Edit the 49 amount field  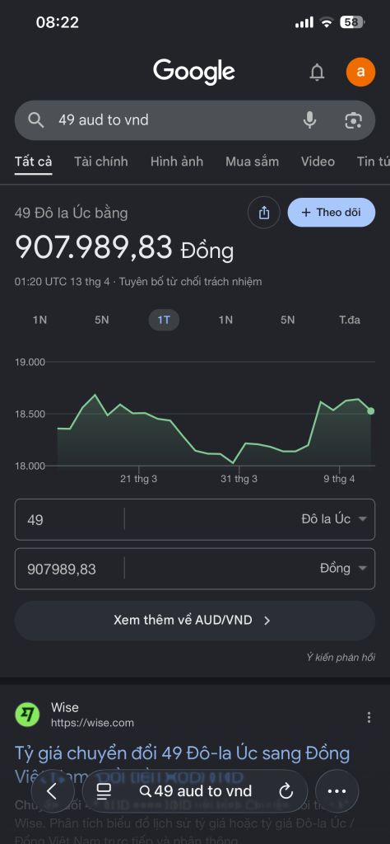pos(70,519)
